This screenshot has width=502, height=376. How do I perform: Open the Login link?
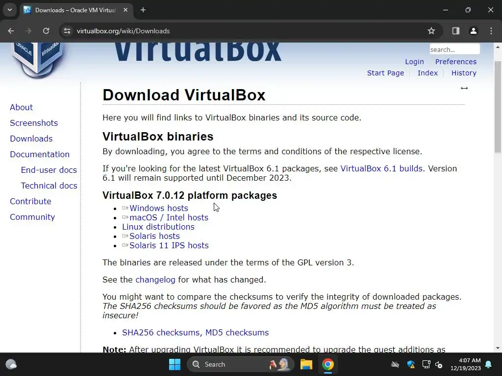click(x=414, y=62)
